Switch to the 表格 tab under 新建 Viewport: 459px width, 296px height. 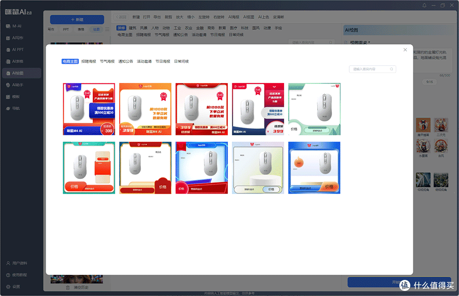pos(81,29)
